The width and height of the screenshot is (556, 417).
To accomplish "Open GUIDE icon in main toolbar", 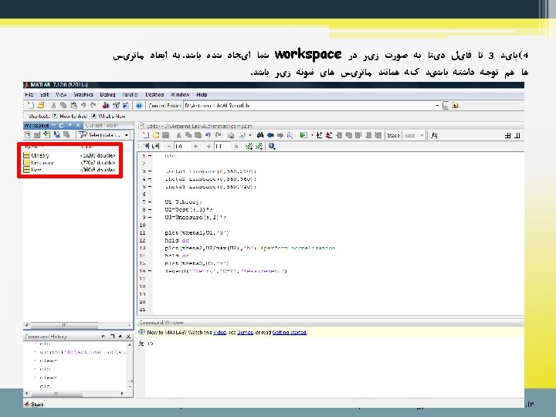I will coord(116,105).
